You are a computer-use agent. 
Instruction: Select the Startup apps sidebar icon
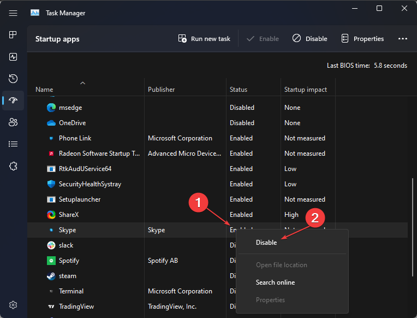tap(13, 101)
